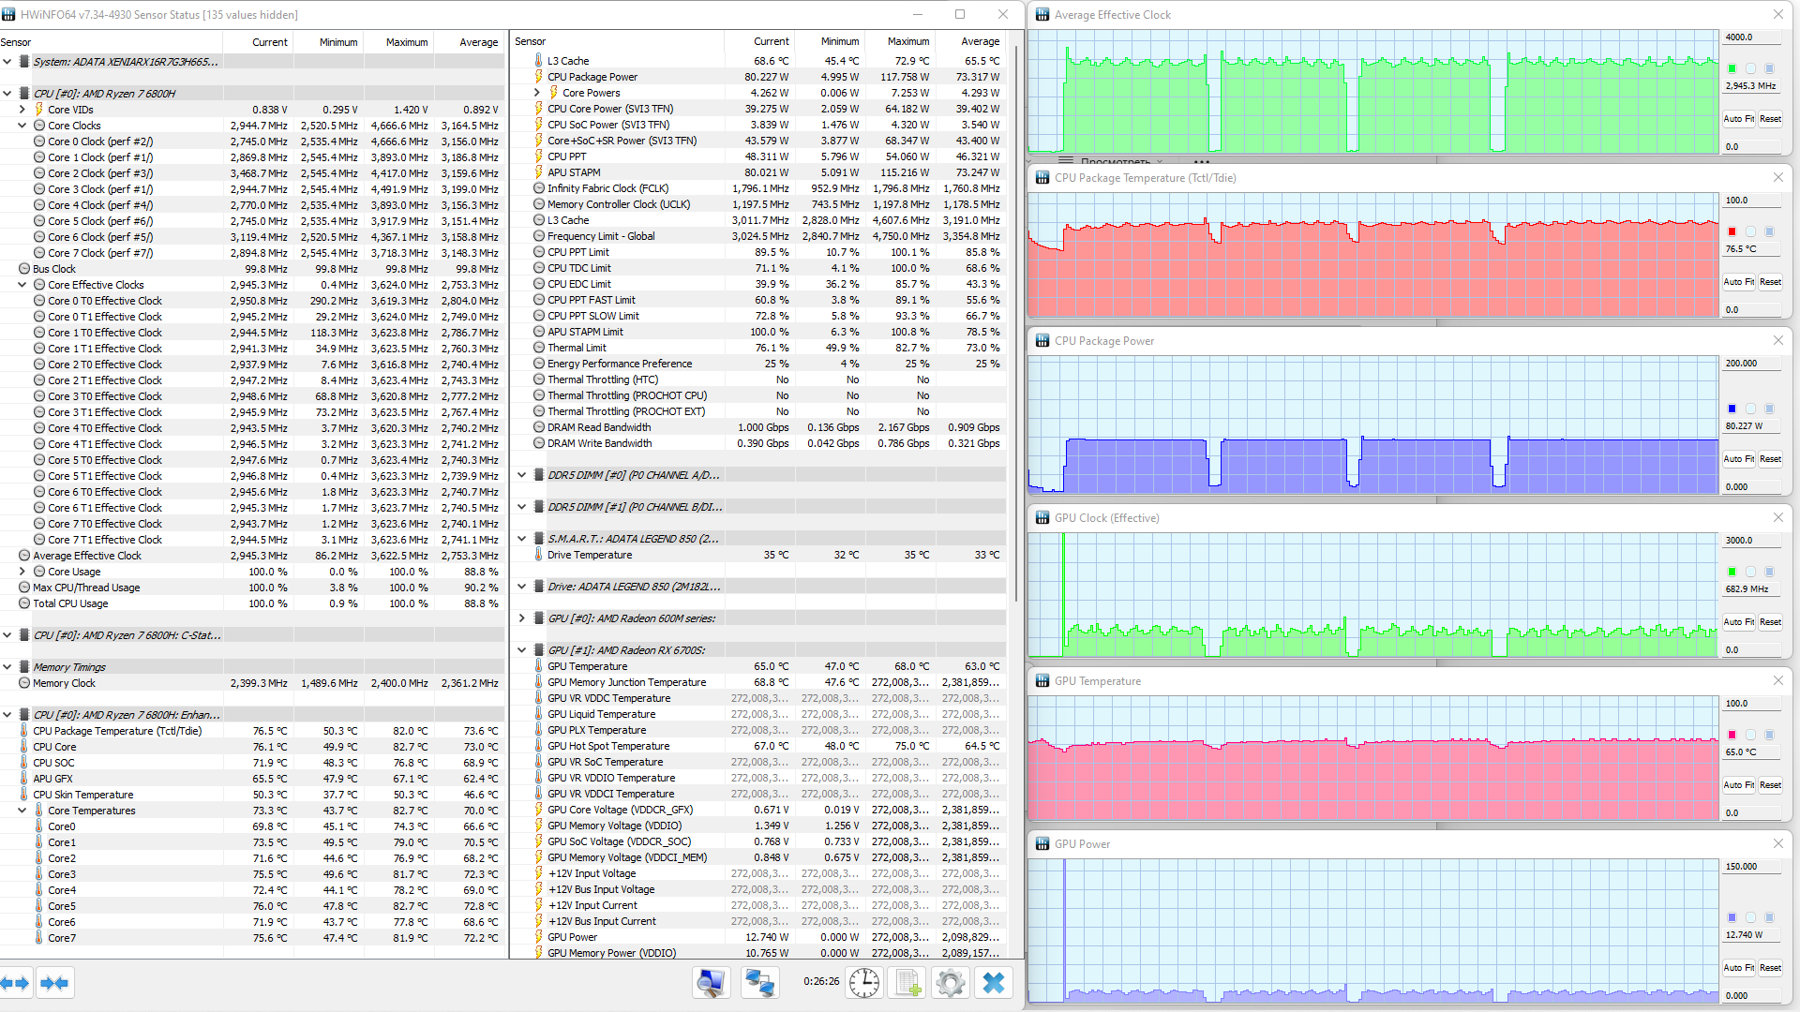Click the Maximum column header in left panel

coord(407,42)
